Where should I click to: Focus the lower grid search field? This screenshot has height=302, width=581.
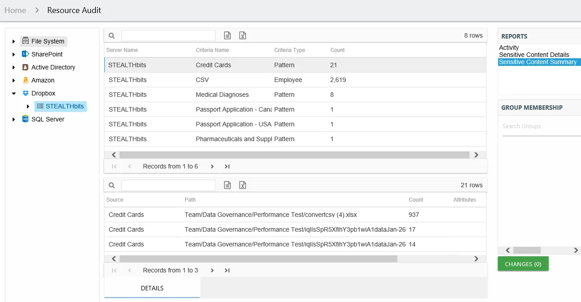[x=168, y=185]
